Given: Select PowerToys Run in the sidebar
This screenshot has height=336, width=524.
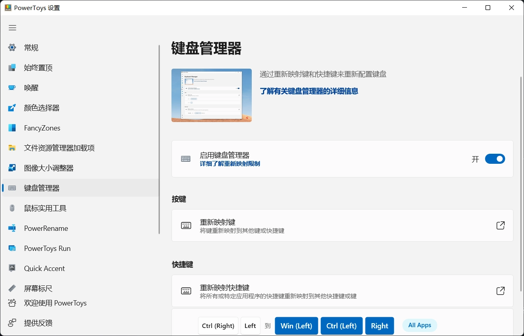Looking at the screenshot, I should 80,248.
